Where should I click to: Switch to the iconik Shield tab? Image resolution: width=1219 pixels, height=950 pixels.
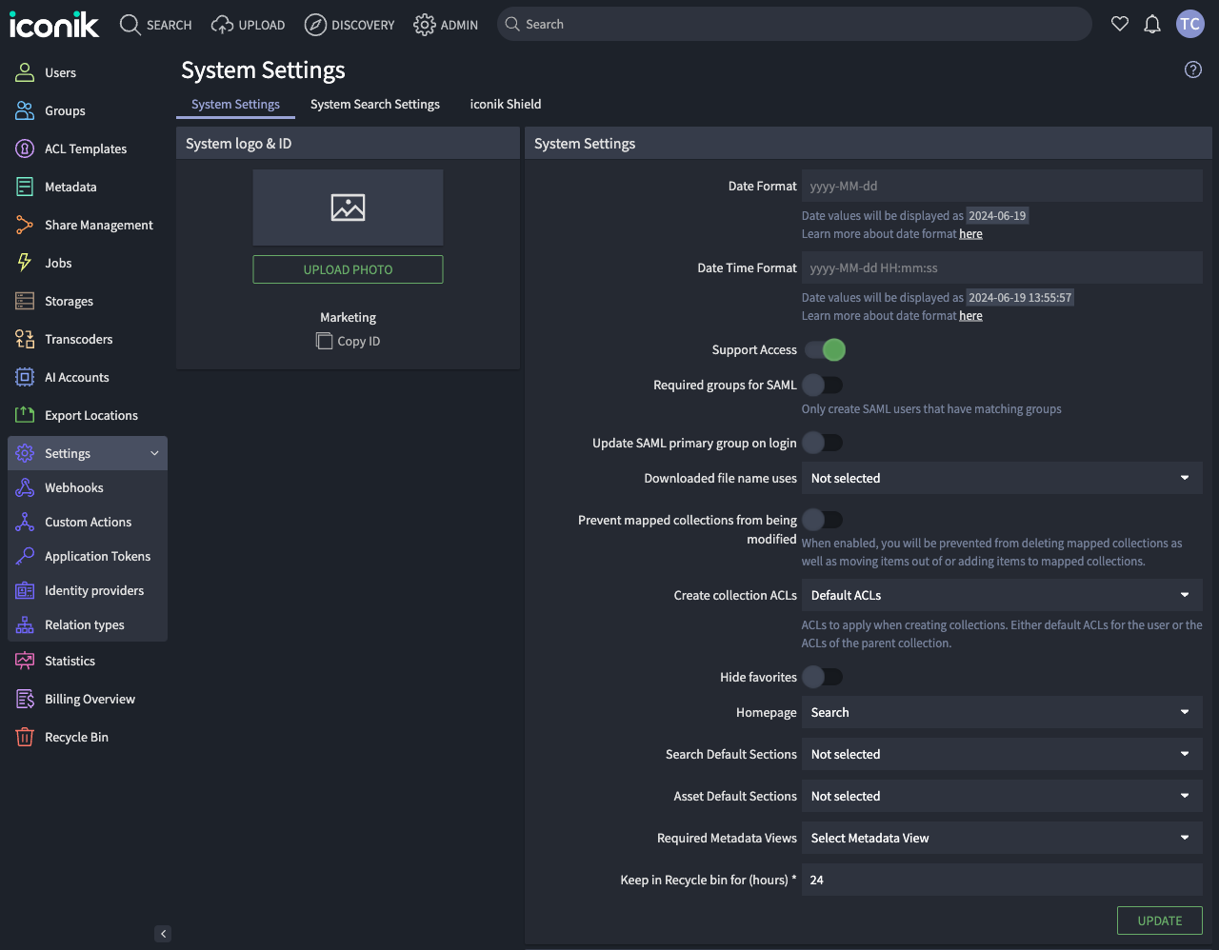(x=506, y=104)
